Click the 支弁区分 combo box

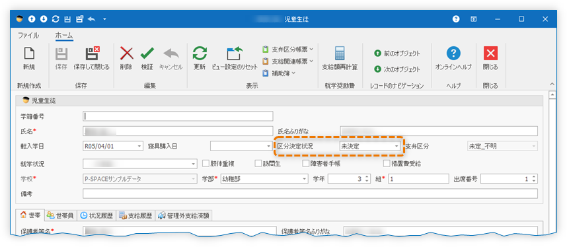(502, 146)
